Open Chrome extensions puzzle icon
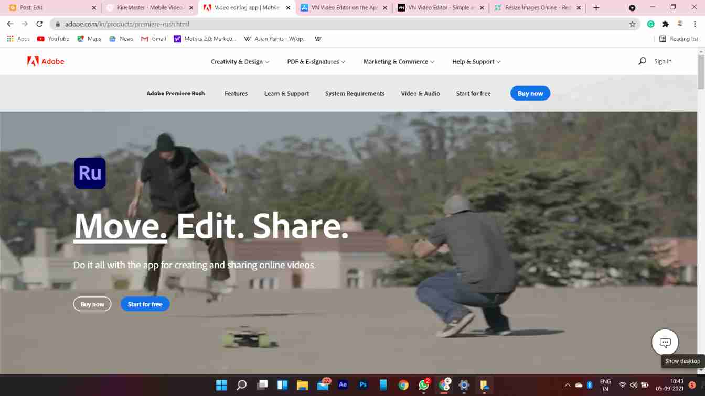 665,24
